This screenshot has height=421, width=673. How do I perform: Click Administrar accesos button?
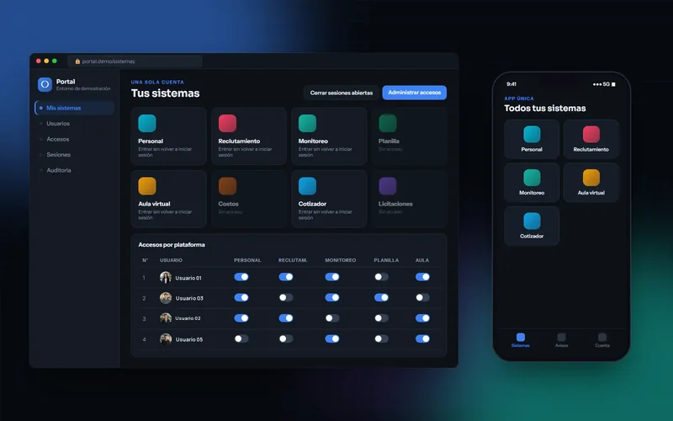pos(414,93)
